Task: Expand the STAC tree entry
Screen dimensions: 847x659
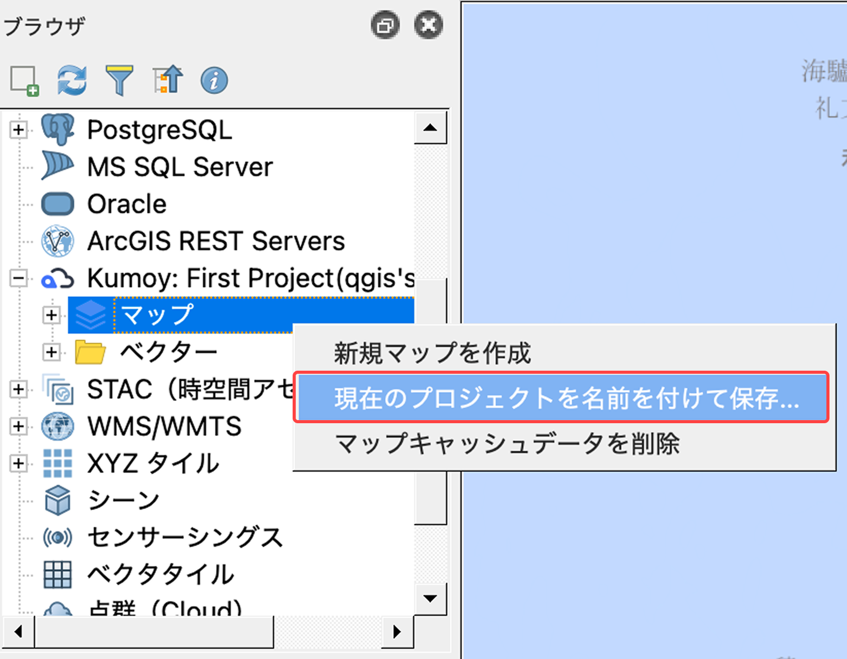Action: (x=19, y=390)
